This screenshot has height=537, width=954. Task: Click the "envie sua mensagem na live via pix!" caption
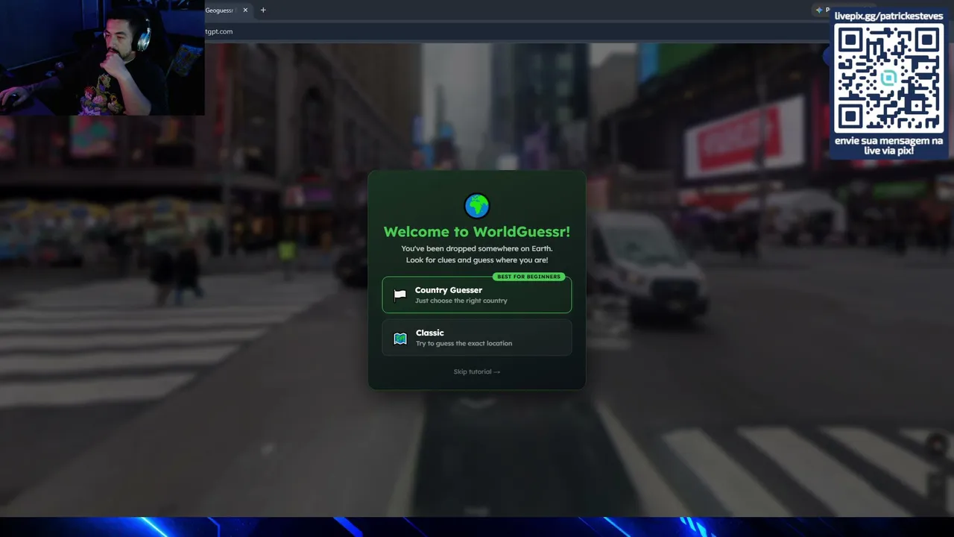tap(888, 145)
